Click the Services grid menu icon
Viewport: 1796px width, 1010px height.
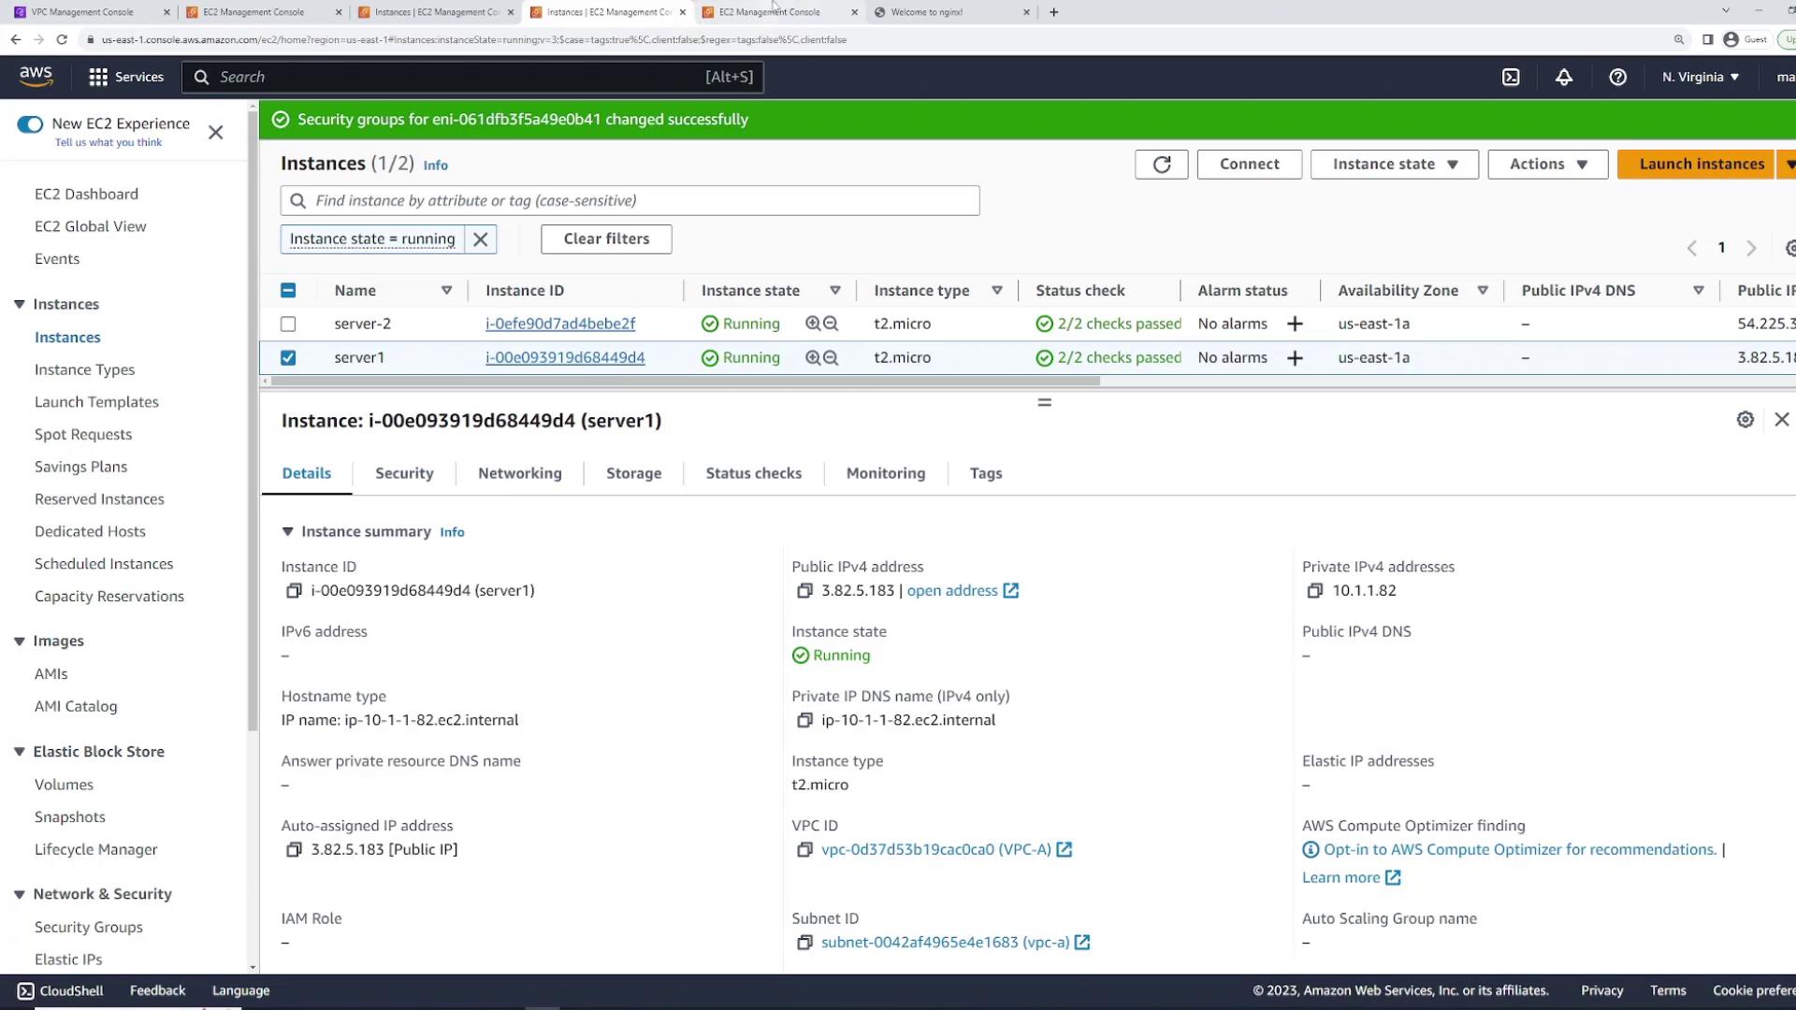coord(98,77)
